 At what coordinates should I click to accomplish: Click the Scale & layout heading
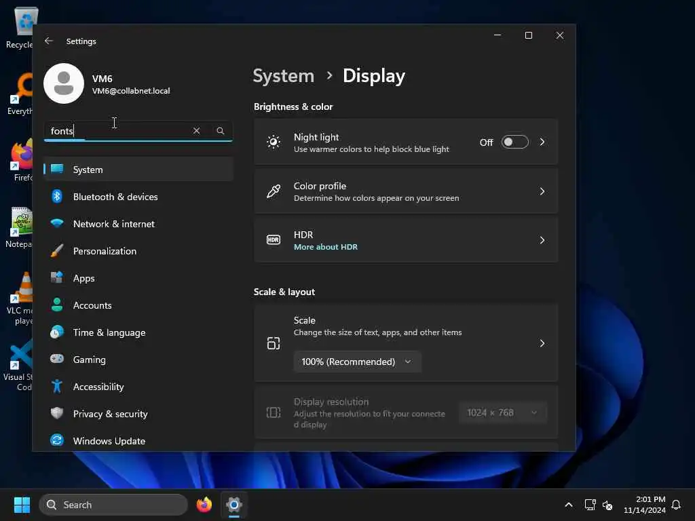point(284,292)
